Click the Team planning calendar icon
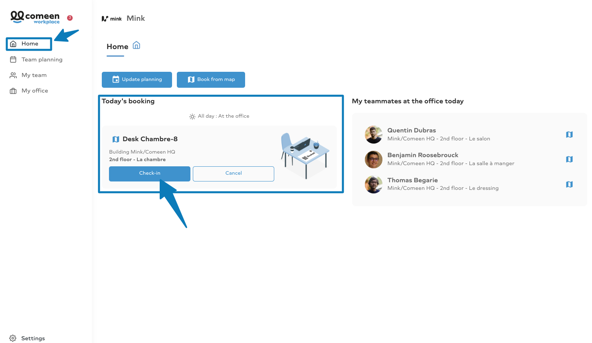The width and height of the screenshot is (592, 343). pyautogui.click(x=13, y=59)
